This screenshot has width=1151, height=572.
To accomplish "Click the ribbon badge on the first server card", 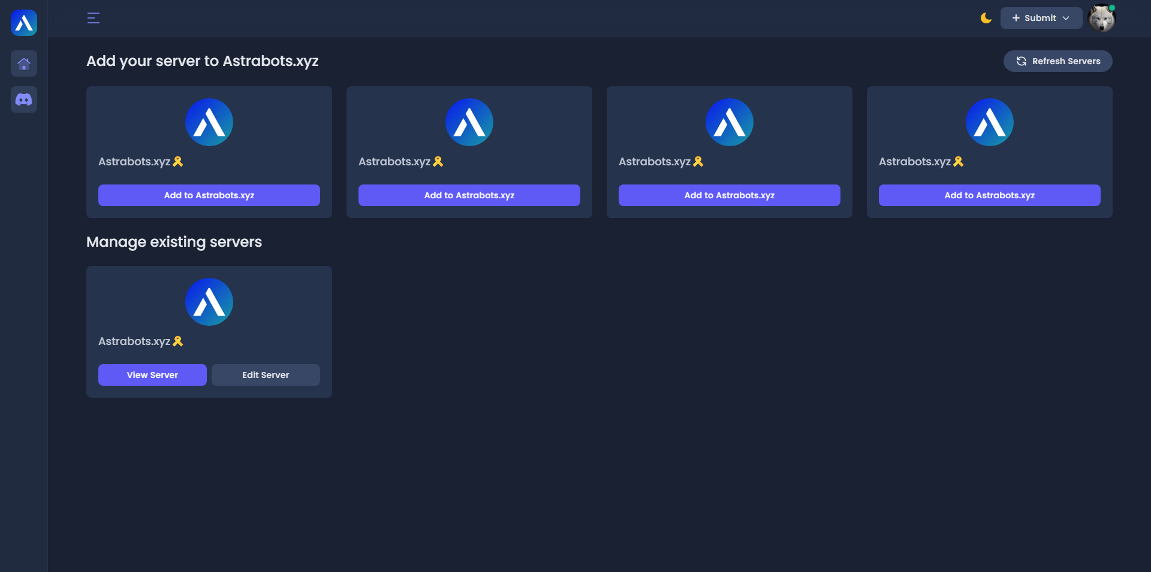I will (178, 162).
